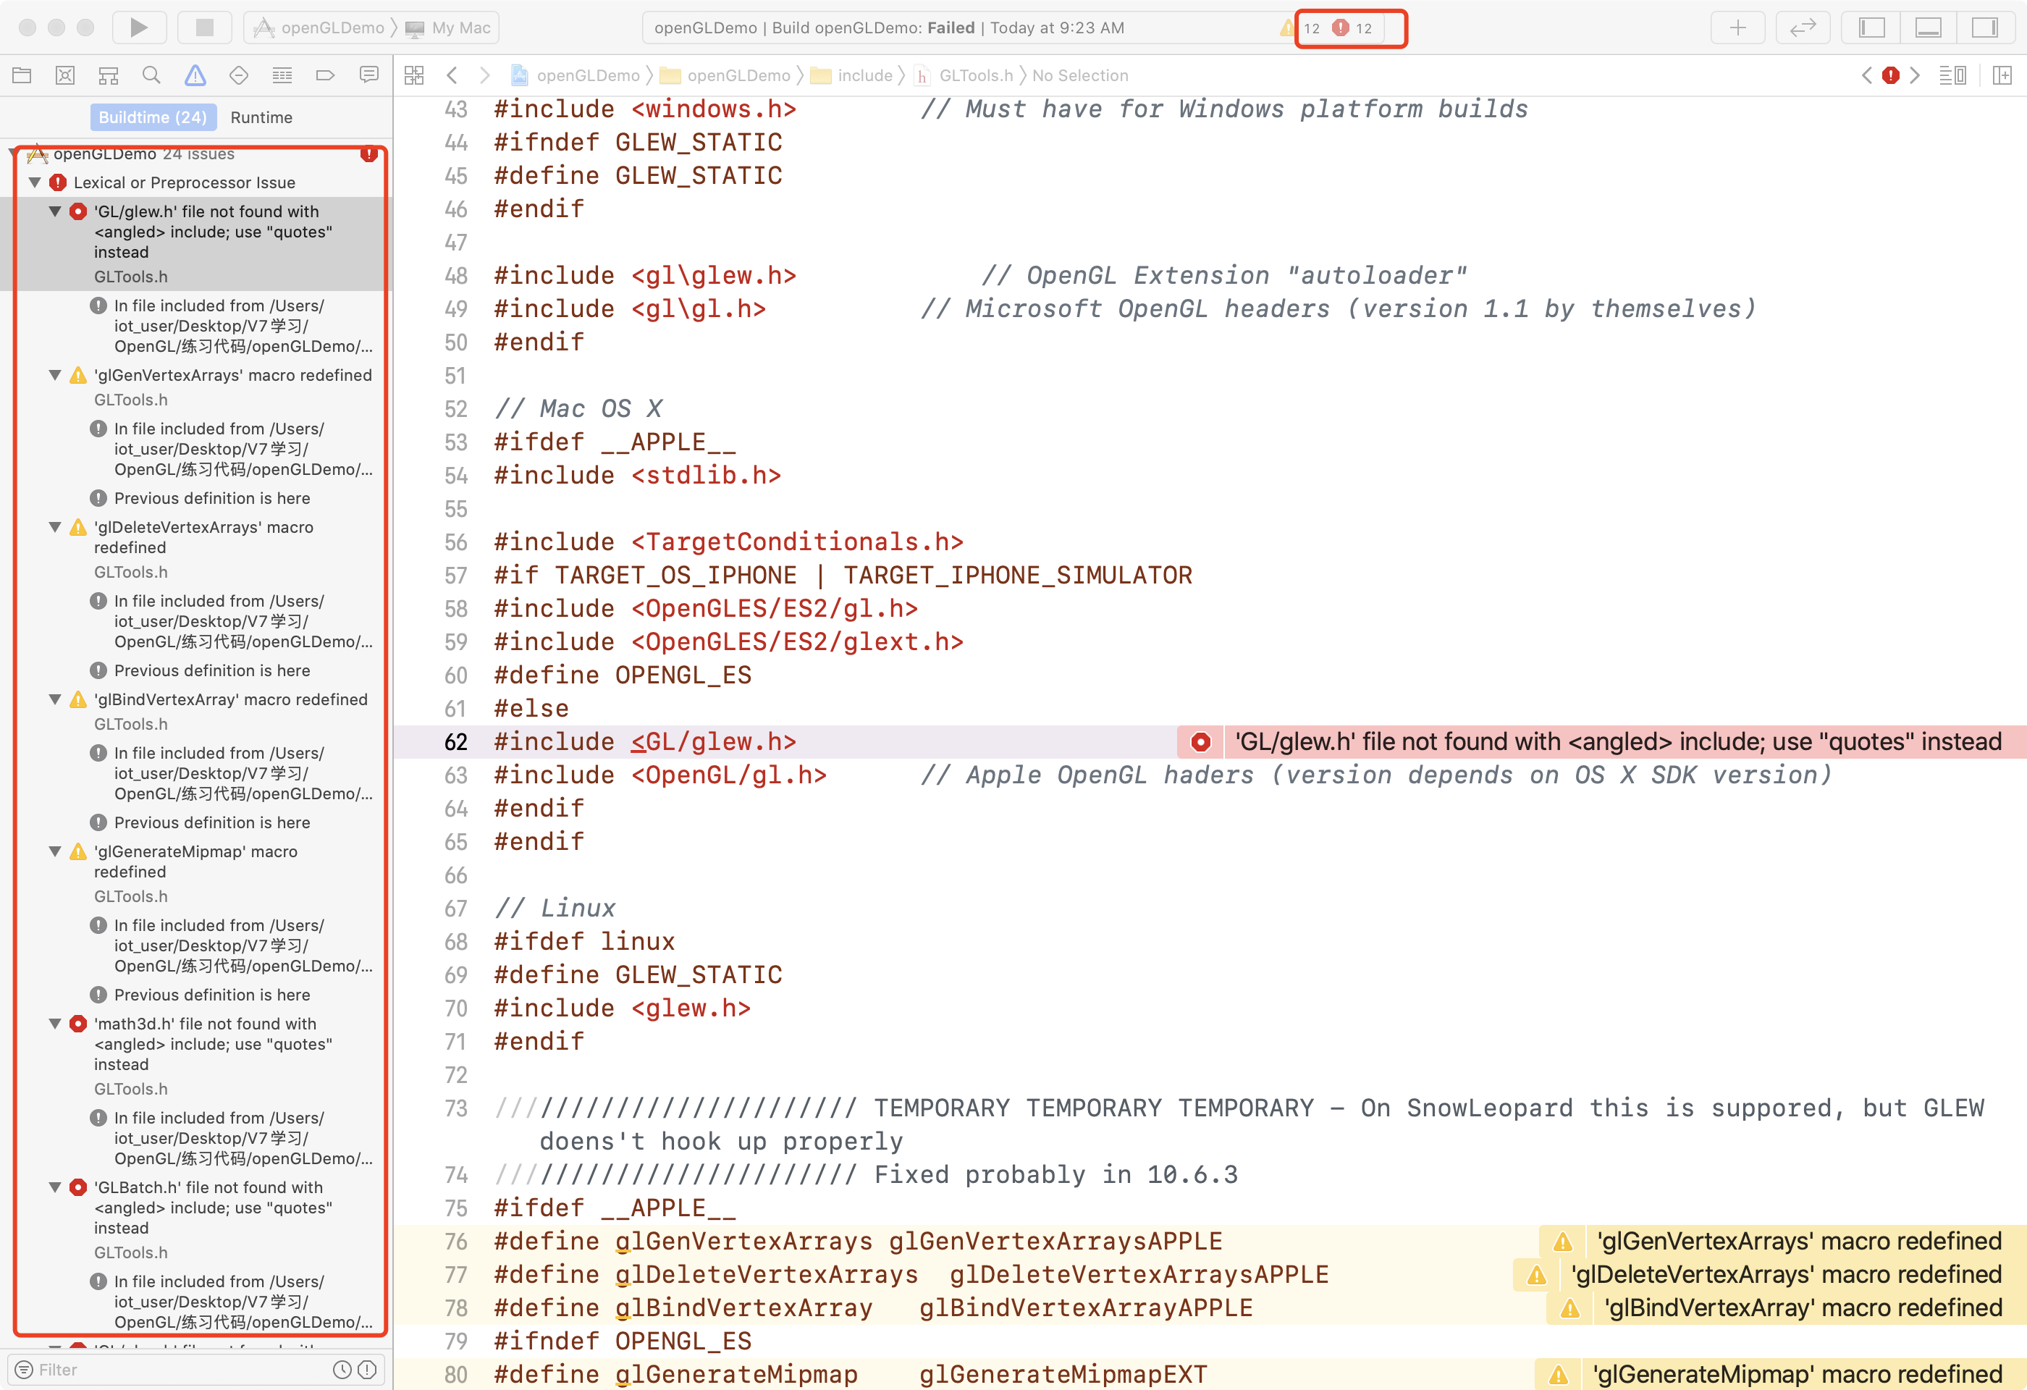Open the Breakpoint navigator icon
This screenshot has height=1390, width=2027.
325,76
